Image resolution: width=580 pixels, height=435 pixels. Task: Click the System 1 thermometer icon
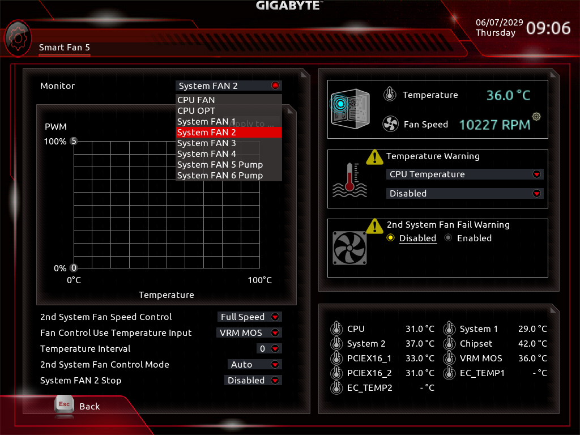coord(449,329)
